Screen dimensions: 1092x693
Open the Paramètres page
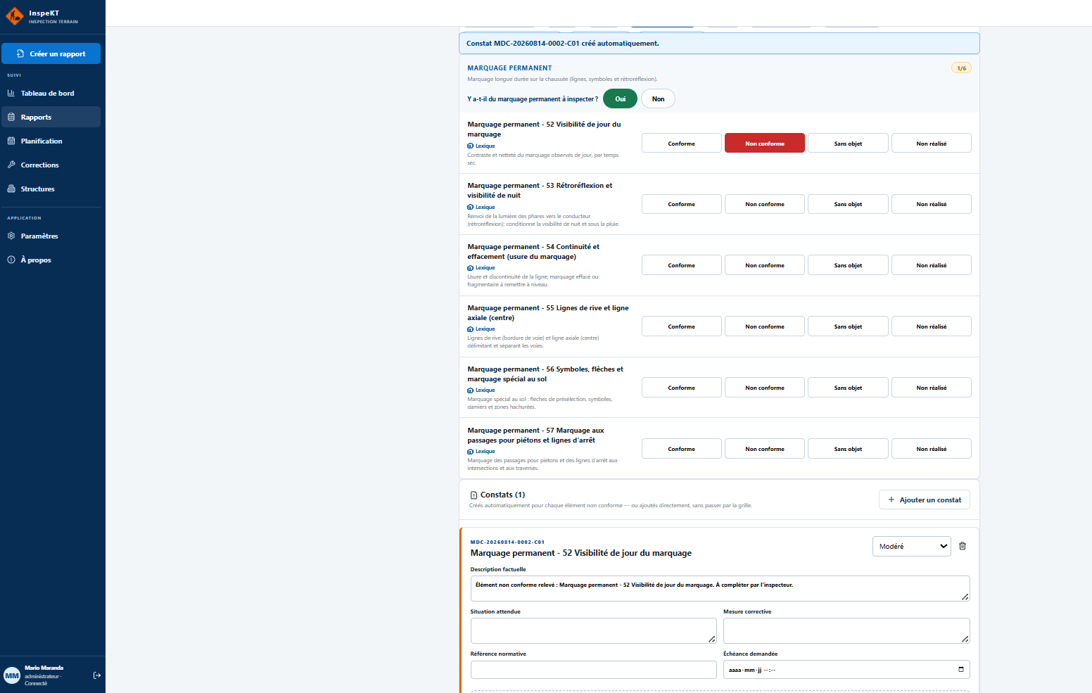click(51, 236)
